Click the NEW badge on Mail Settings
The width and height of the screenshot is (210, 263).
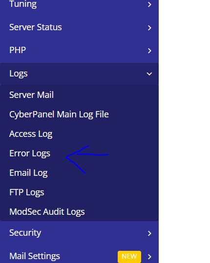click(129, 257)
